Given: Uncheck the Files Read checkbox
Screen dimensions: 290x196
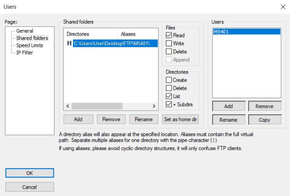Looking at the screenshot, I should point(169,35).
